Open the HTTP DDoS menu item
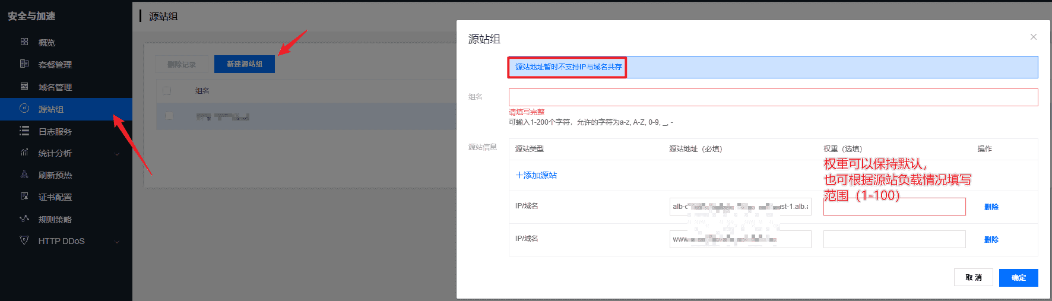 click(x=61, y=241)
